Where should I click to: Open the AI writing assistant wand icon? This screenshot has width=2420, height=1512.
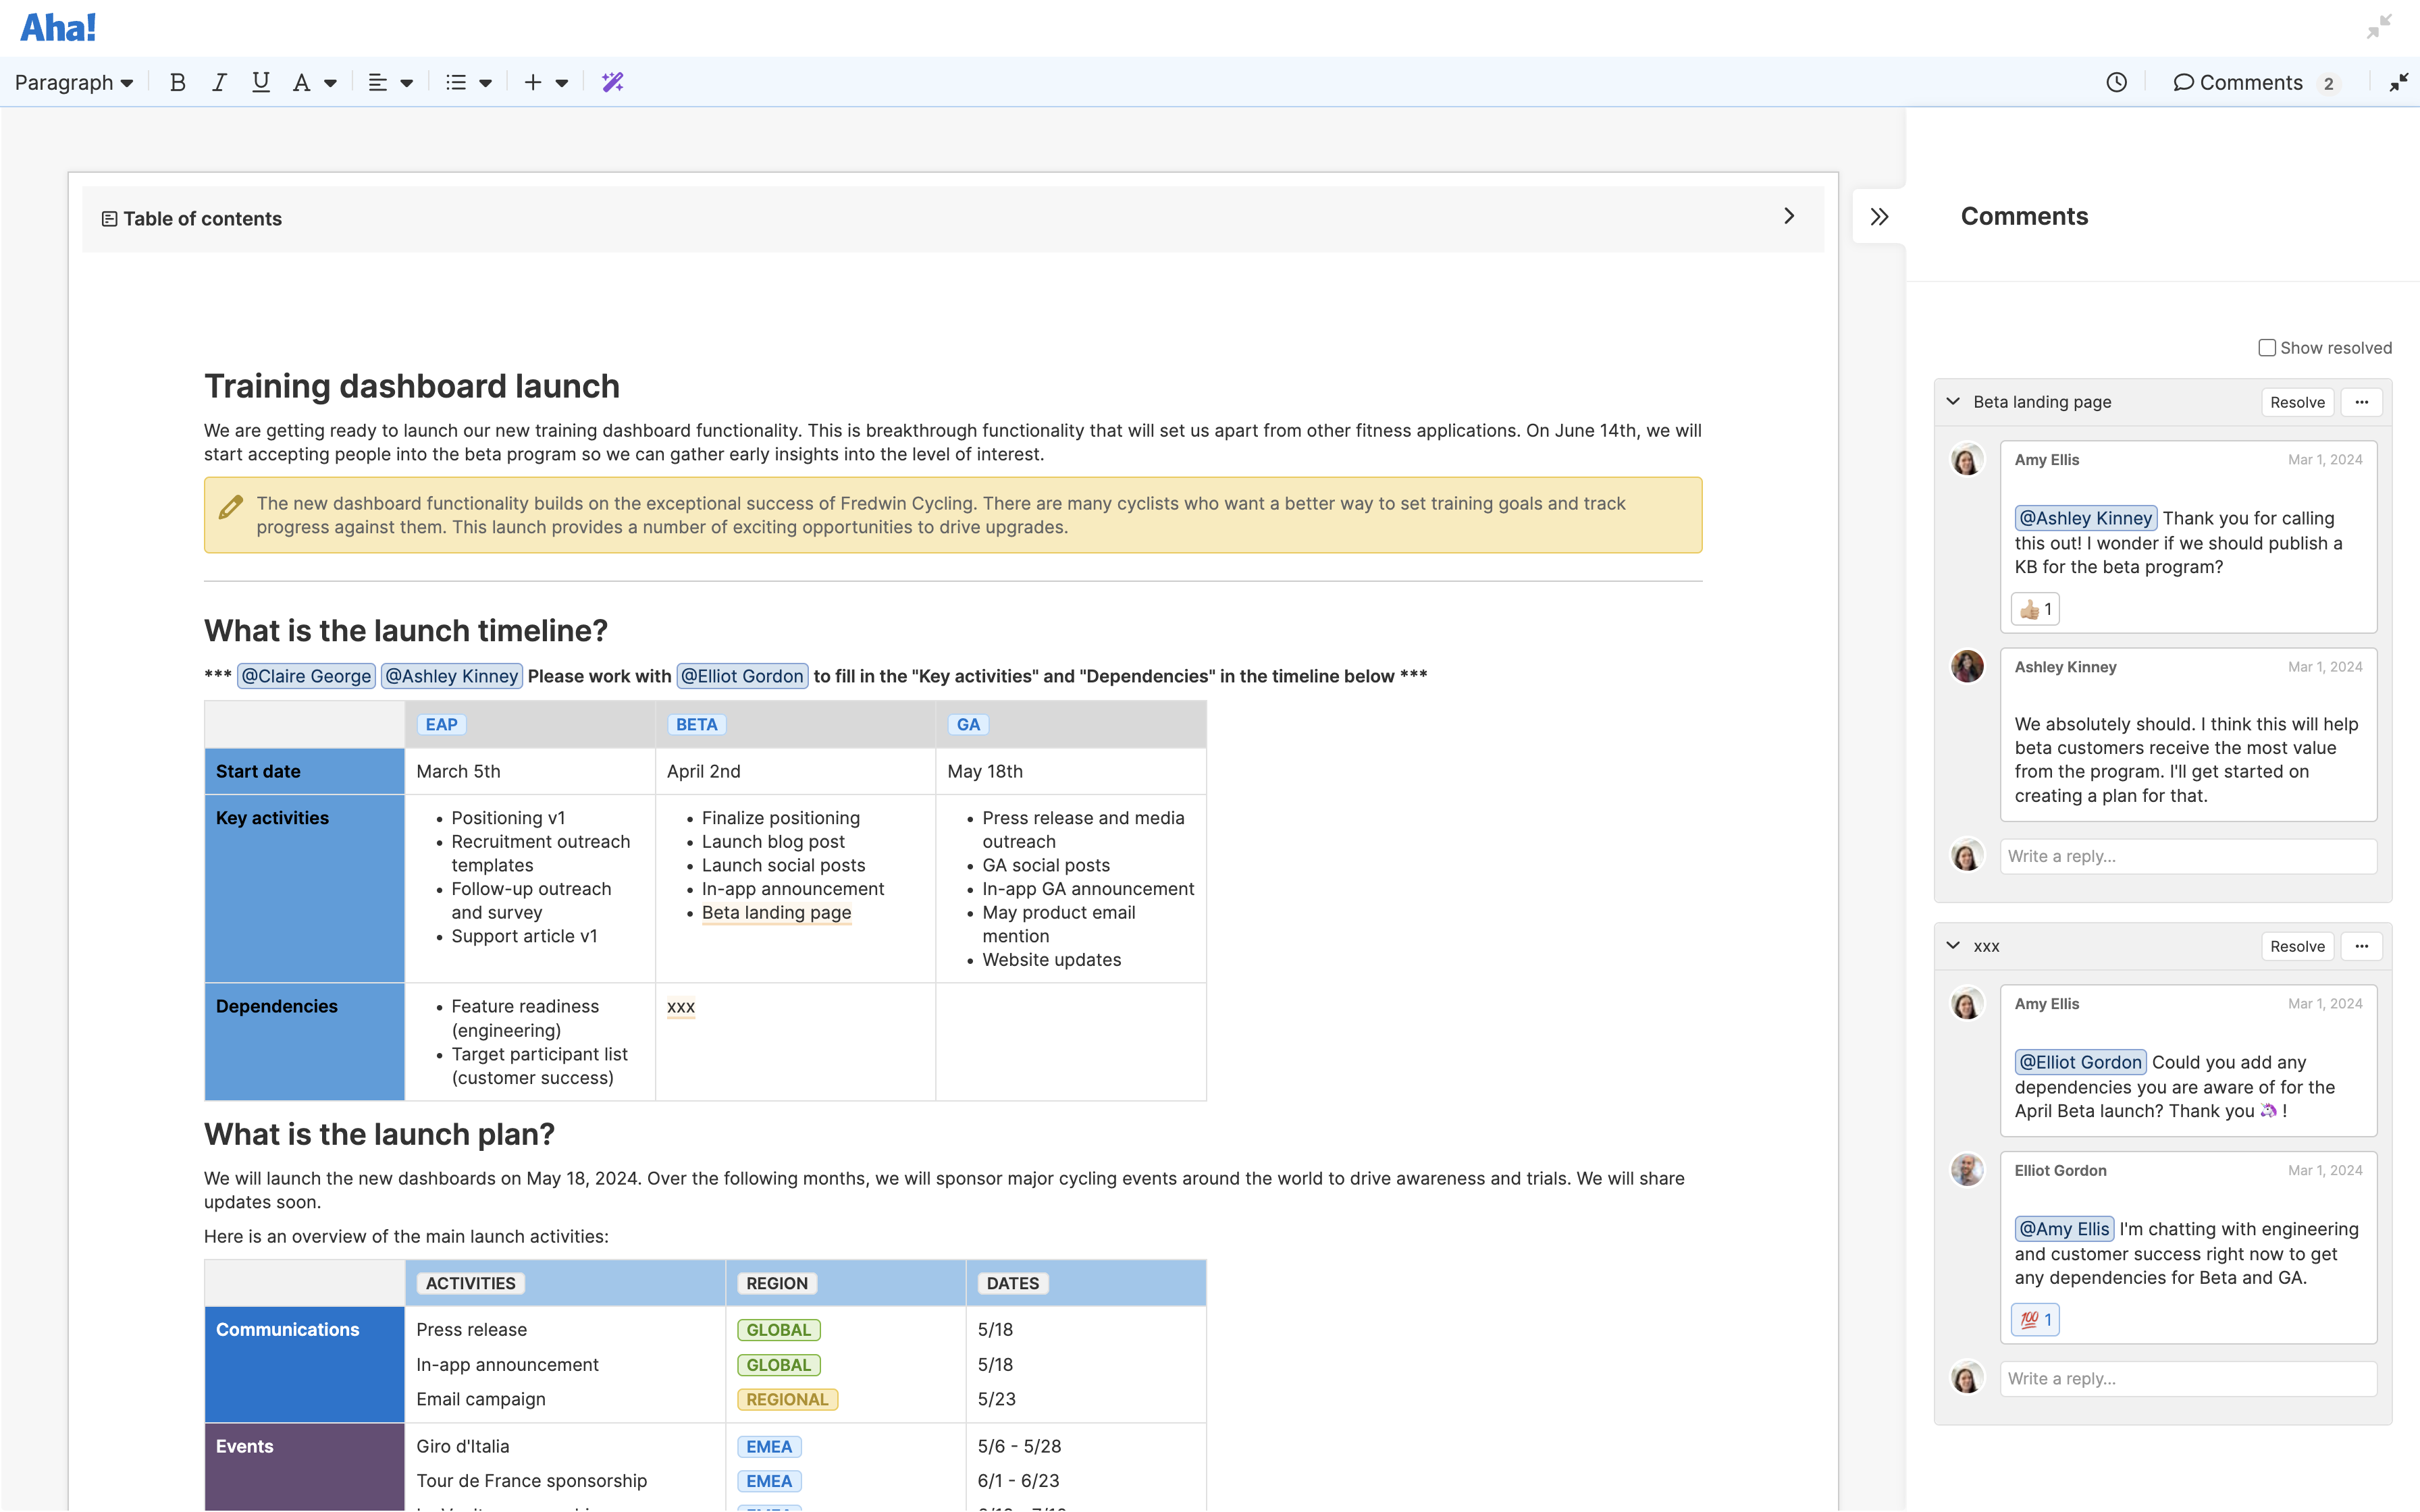click(x=613, y=82)
